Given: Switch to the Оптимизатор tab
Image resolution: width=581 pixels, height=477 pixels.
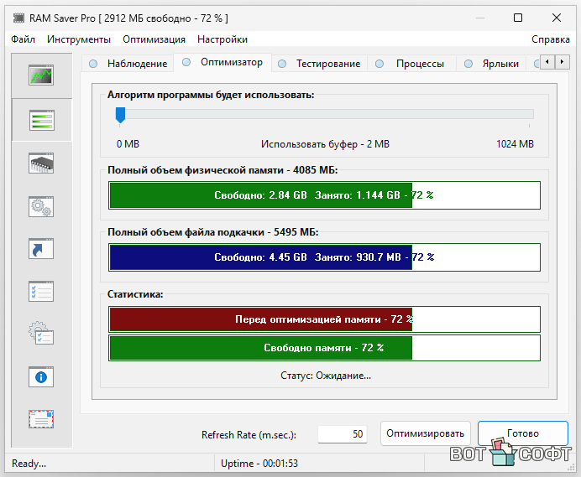Looking at the screenshot, I should pos(222,62).
